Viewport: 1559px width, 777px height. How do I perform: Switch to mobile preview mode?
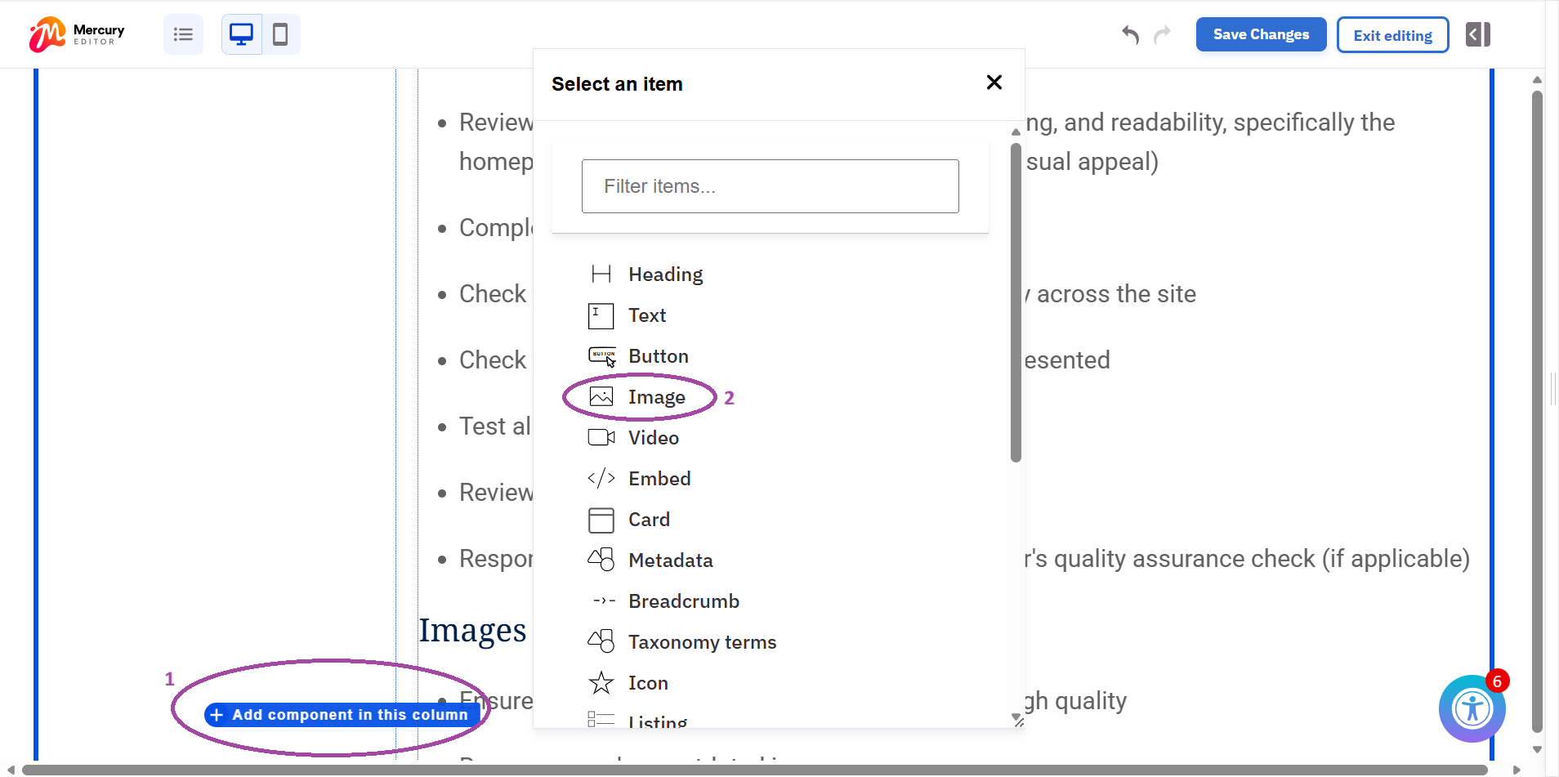(x=281, y=34)
